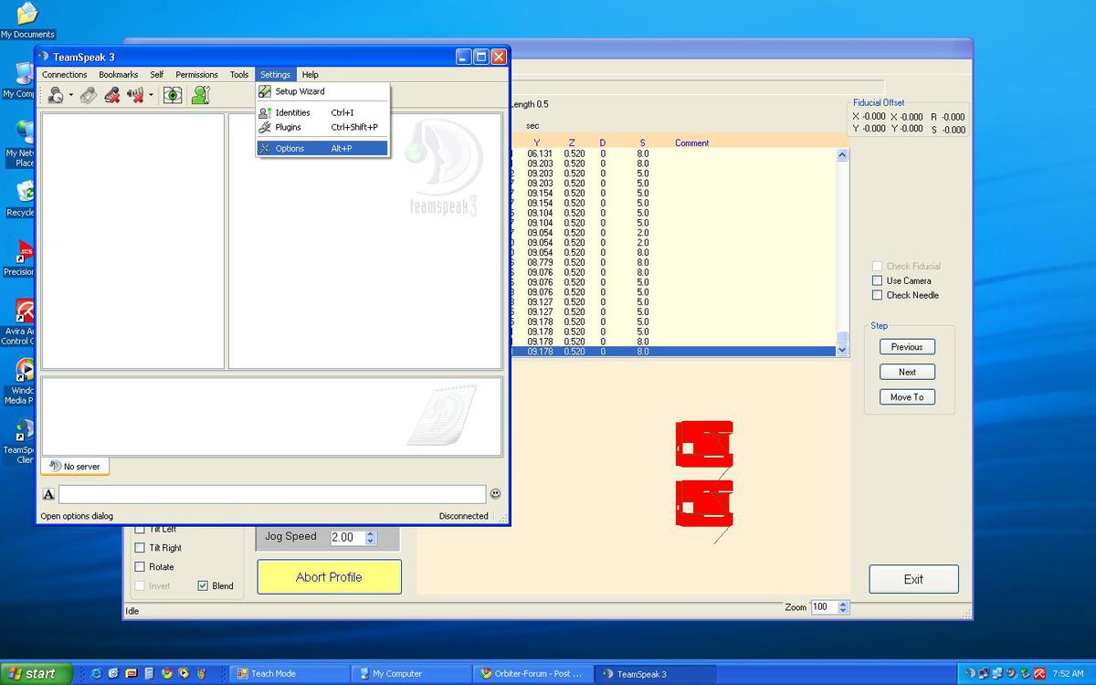Open the Self menu
Viewport: 1096px width, 685px height.
(157, 75)
